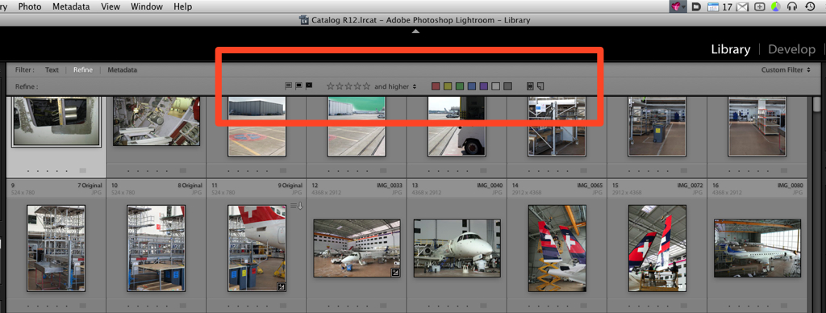Select the IMG_0080 hangar thumbnail
Image resolution: width=826 pixels, height=313 pixels.
tap(757, 248)
